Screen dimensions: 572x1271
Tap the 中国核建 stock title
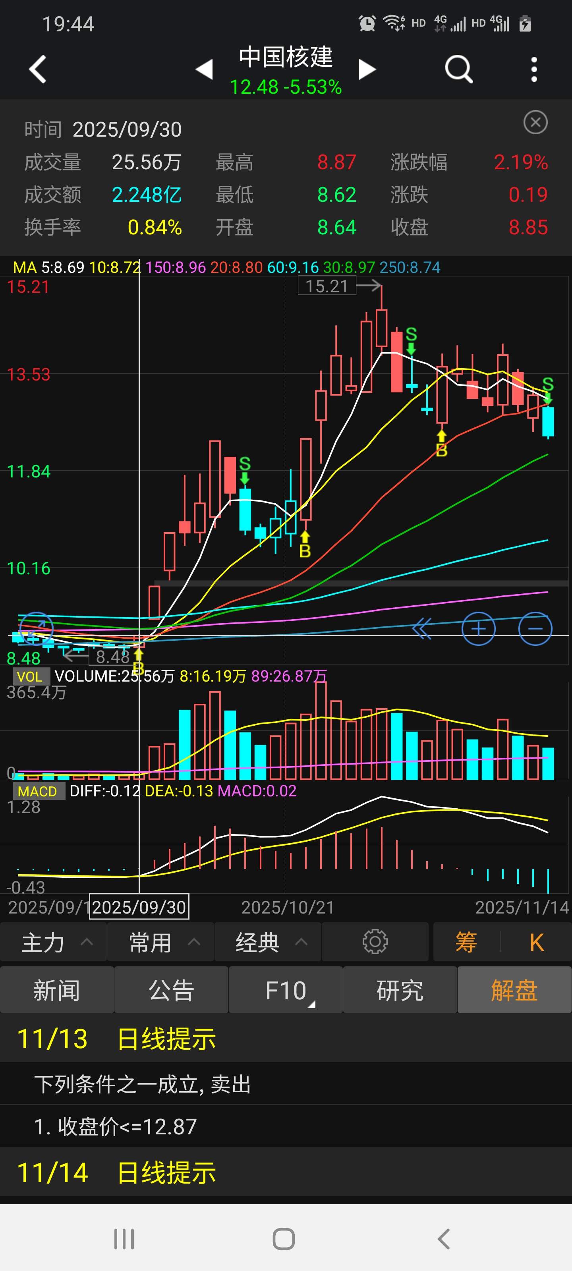(x=286, y=57)
